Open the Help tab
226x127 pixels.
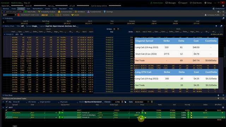click(71, 8)
